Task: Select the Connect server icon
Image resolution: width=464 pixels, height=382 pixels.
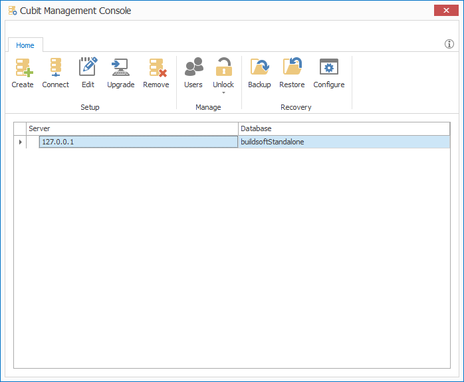Action: [x=55, y=68]
